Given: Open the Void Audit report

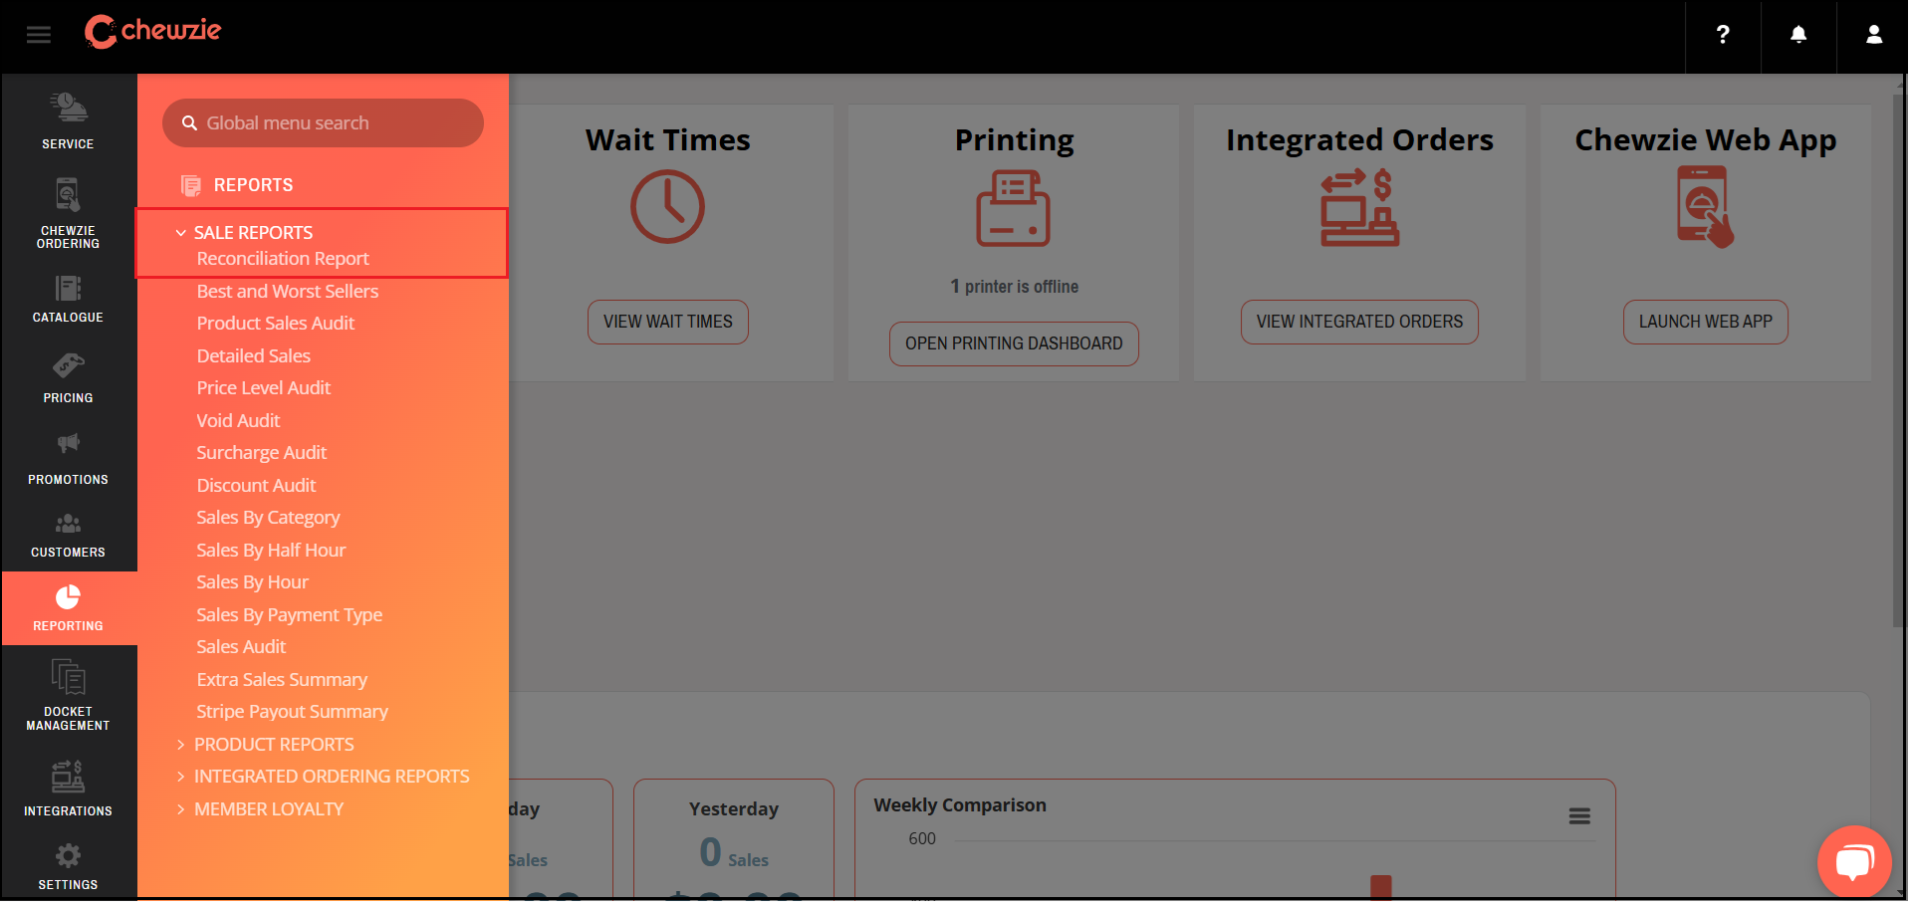Looking at the screenshot, I should 238,421.
